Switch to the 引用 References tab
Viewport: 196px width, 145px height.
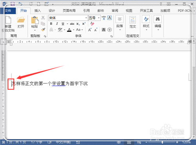(x=87, y=11)
